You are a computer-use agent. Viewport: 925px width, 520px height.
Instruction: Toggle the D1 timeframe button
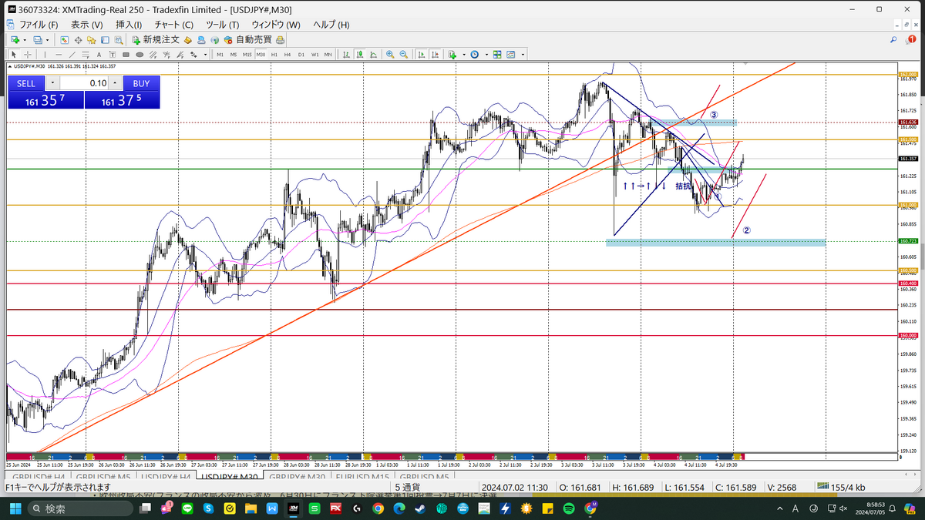click(x=301, y=55)
